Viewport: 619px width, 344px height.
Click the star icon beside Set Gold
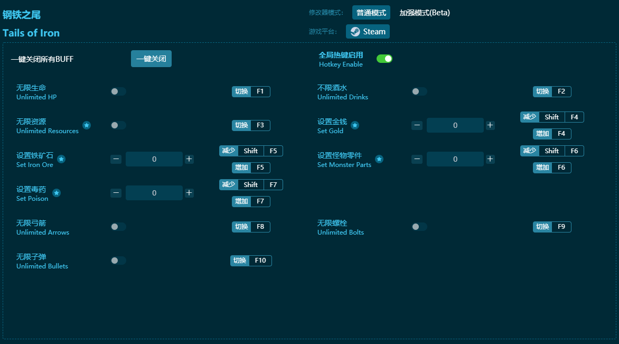pos(355,125)
